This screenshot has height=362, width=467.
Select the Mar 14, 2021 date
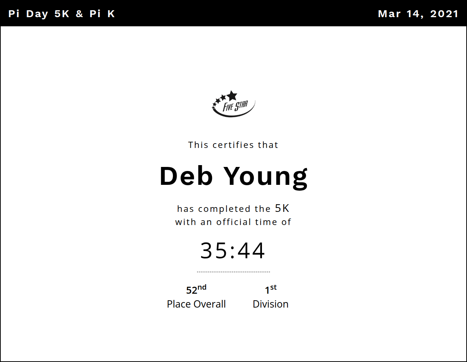pos(418,14)
